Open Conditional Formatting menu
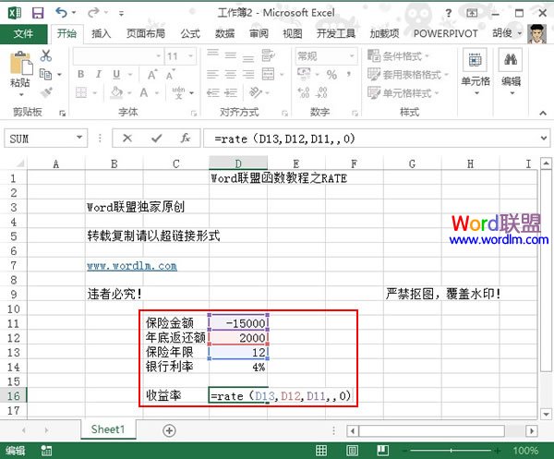The height and width of the screenshot is (459, 554). [399, 55]
